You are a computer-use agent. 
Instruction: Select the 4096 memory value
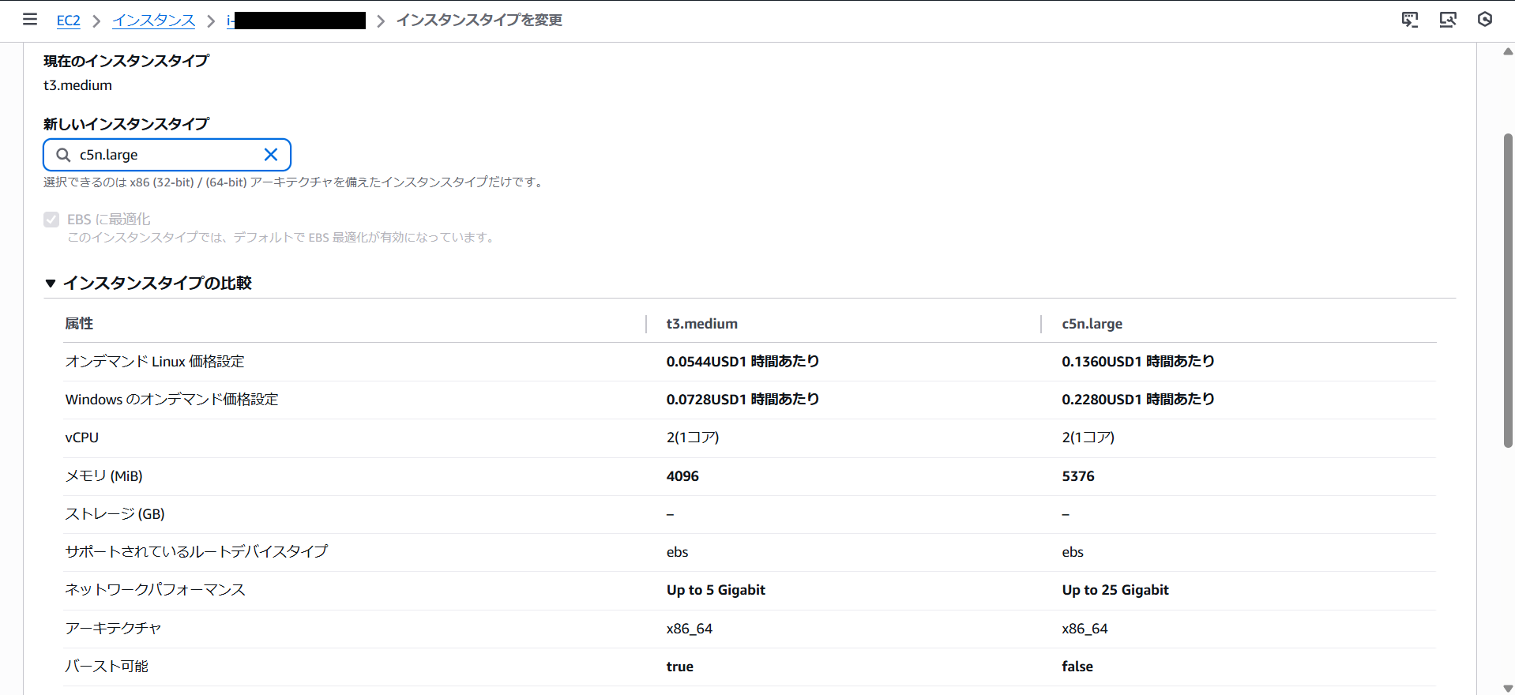pyautogui.click(x=682, y=476)
